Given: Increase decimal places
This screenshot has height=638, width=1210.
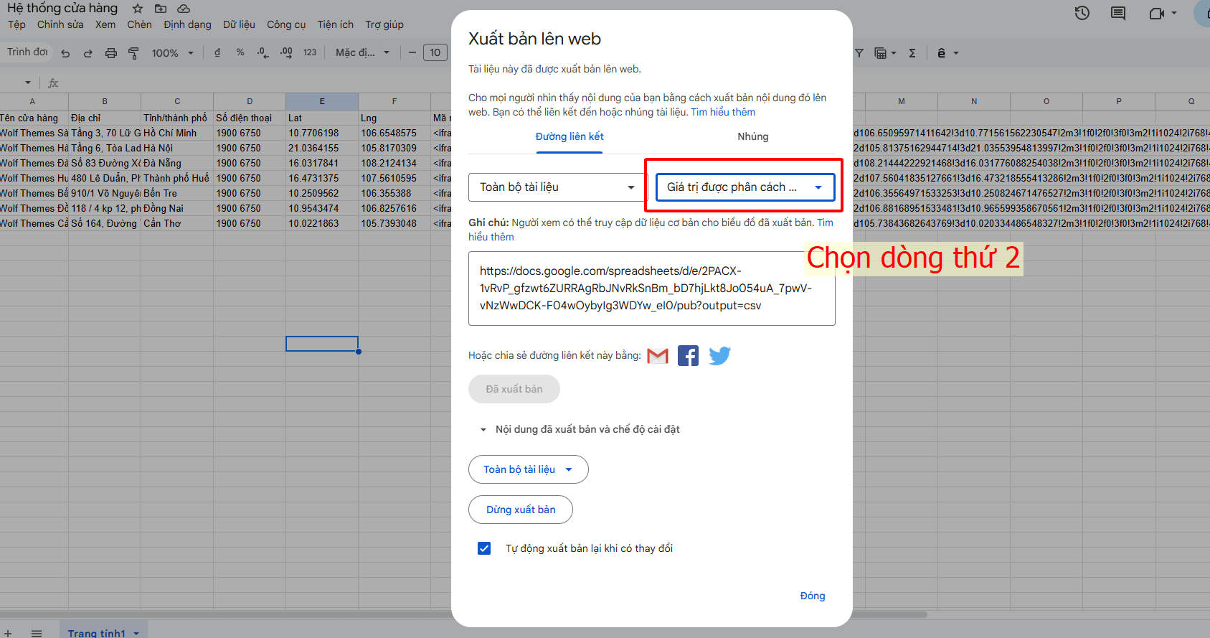Looking at the screenshot, I should click(x=286, y=52).
